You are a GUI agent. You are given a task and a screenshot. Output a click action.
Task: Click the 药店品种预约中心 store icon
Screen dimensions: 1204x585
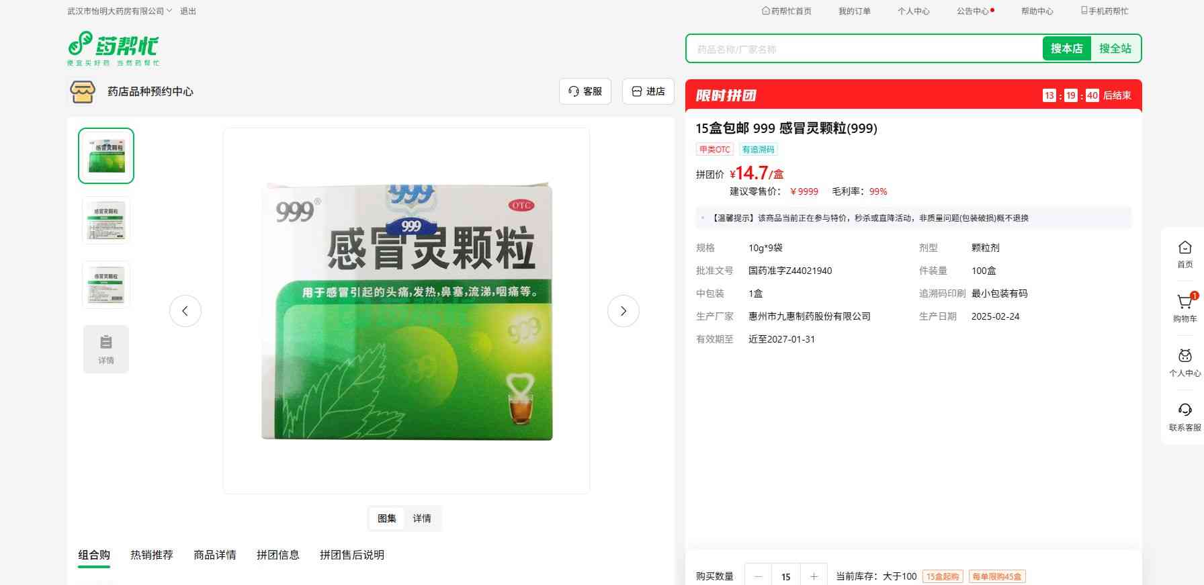pyautogui.click(x=83, y=91)
